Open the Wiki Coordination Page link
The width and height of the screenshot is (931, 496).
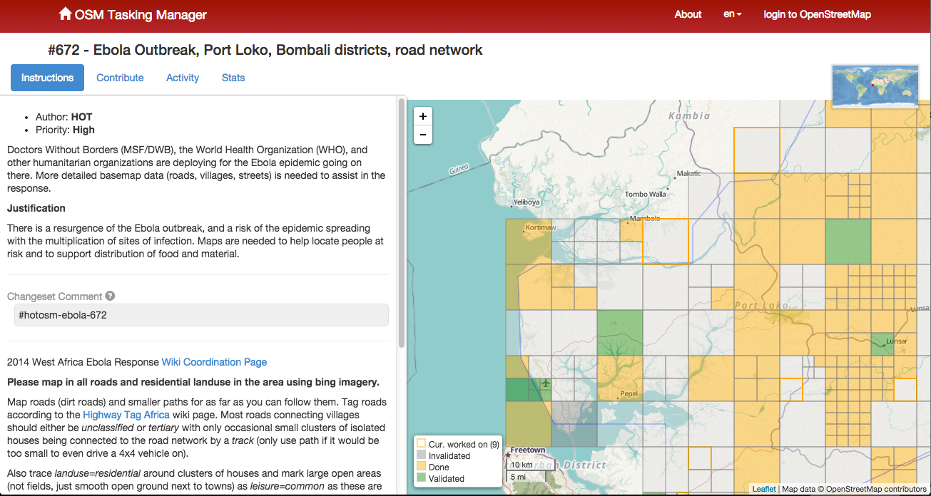[214, 362]
